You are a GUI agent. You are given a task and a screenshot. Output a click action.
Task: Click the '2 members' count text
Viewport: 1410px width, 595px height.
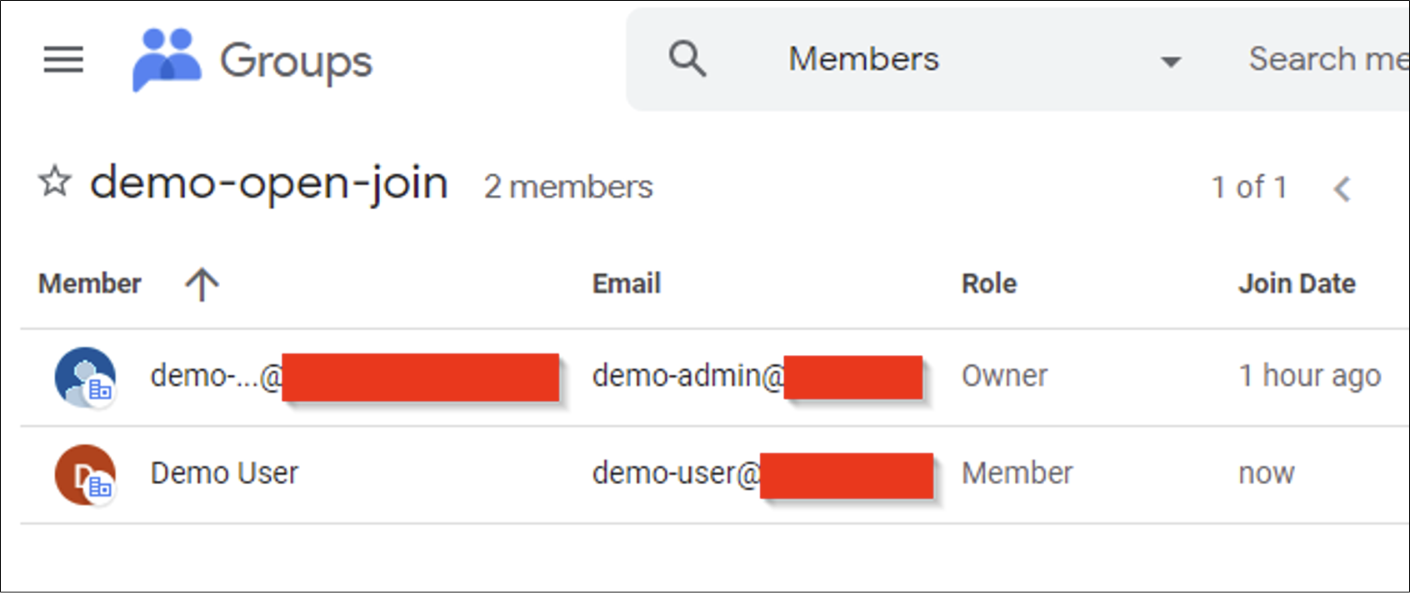pyautogui.click(x=568, y=187)
